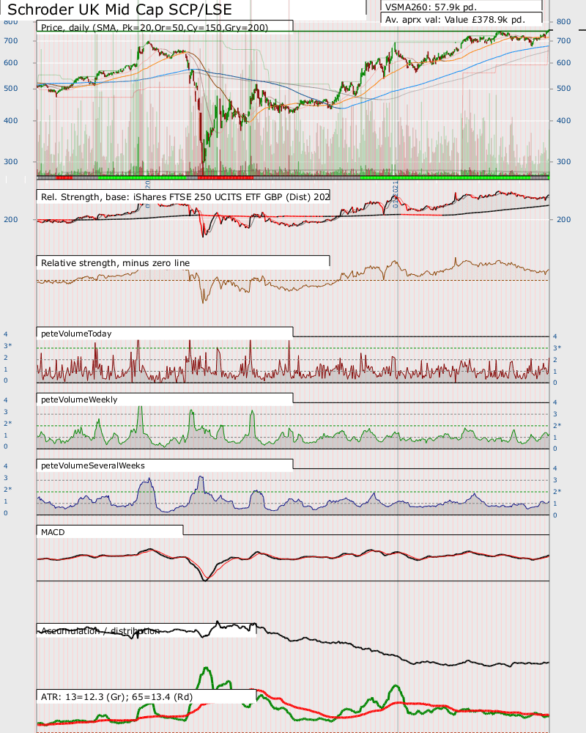Click the Schroder UK Mid Cap SCP/LSE title
Image resolution: width=586 pixels, height=733 pixels.
tap(119, 10)
